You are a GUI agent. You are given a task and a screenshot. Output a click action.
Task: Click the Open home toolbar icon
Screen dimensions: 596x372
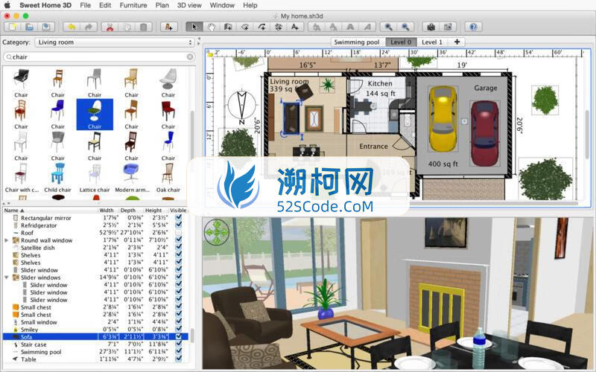[x=29, y=27]
